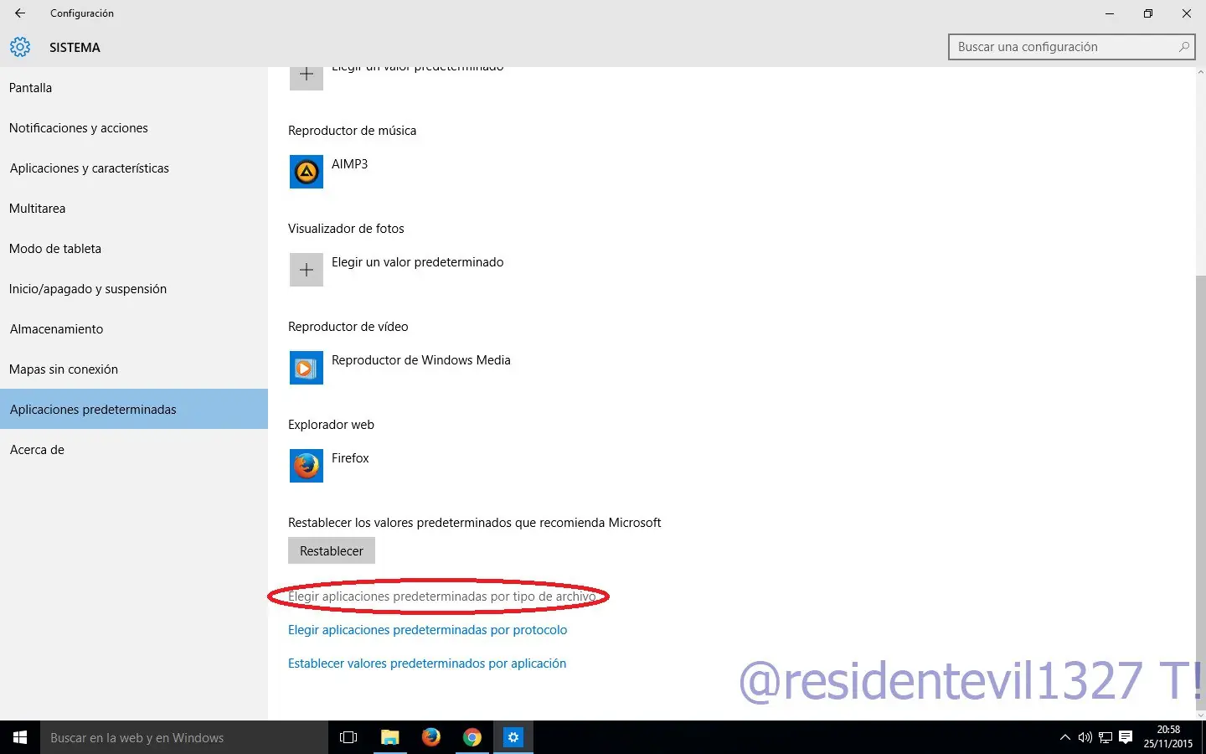The width and height of the screenshot is (1206, 754).
Task: Click the Visualizador de fotos heading
Action: click(x=346, y=229)
